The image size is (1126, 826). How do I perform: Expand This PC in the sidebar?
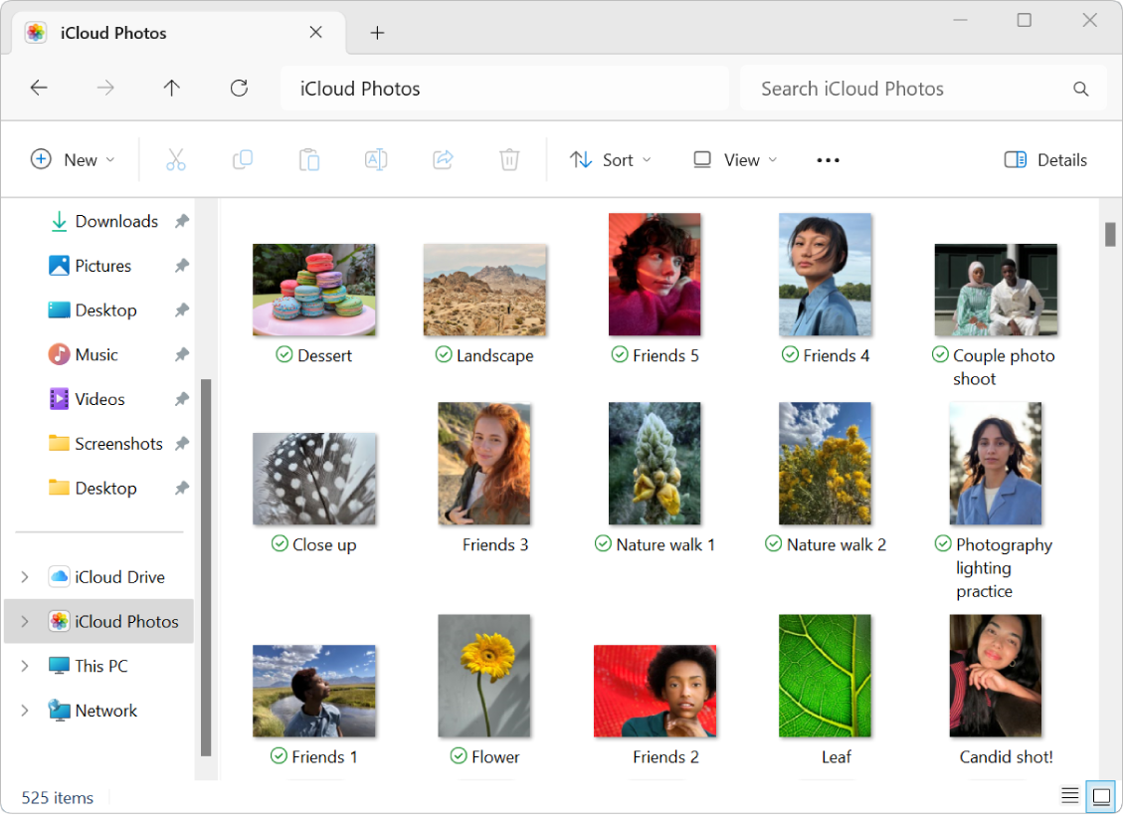[24, 666]
